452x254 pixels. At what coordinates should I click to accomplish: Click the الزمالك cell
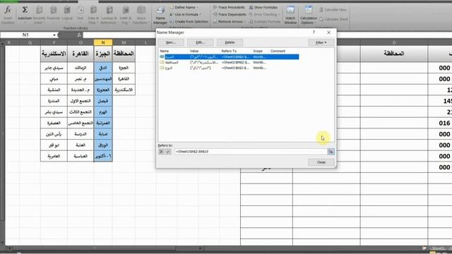[x=81, y=68]
